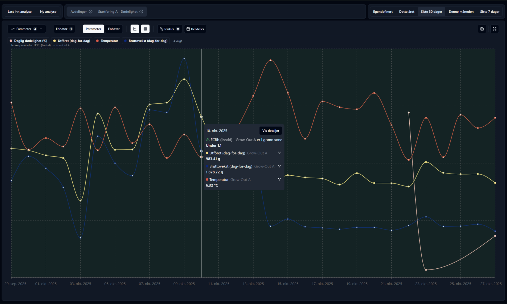Image resolution: width=507 pixels, height=304 pixels.
Task: Switch to line chart view
Action: (135, 29)
